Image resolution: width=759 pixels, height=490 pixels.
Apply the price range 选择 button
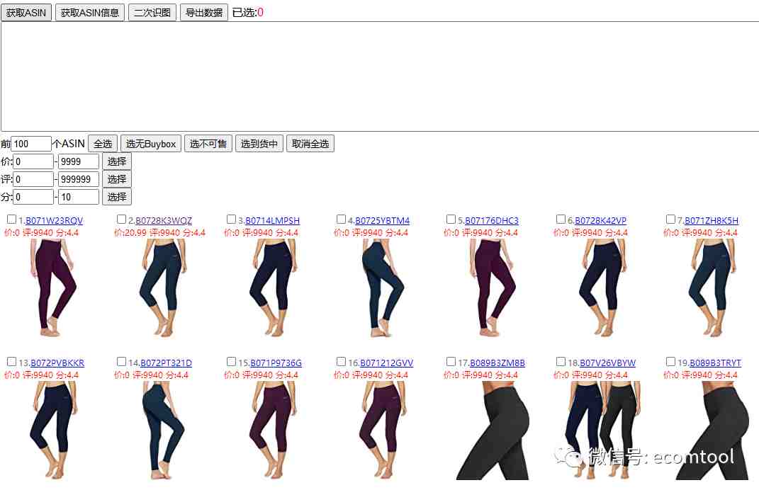pos(117,161)
